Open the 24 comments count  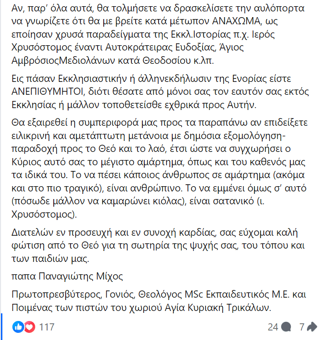tap(273, 327)
